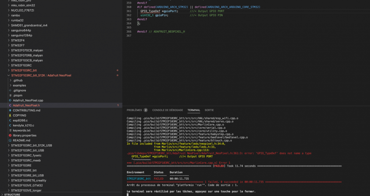The width and height of the screenshot is (370, 196).
Task: Click the C icon beside Adafruit_NeoPixel.h
Action: coord(10,105)
